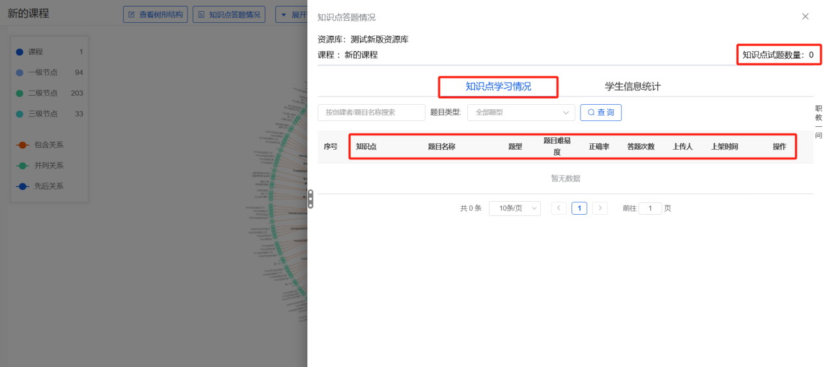
Task: Click the 知识点 column header
Action: tap(366, 146)
